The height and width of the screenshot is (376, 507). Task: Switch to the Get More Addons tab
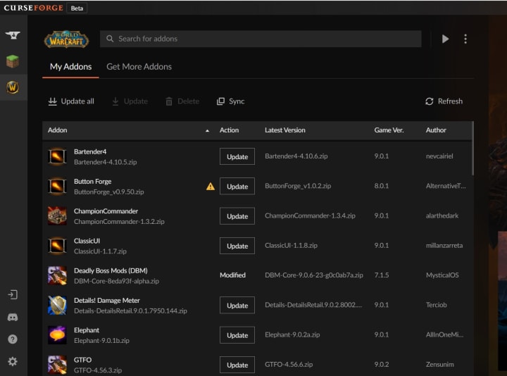(139, 67)
